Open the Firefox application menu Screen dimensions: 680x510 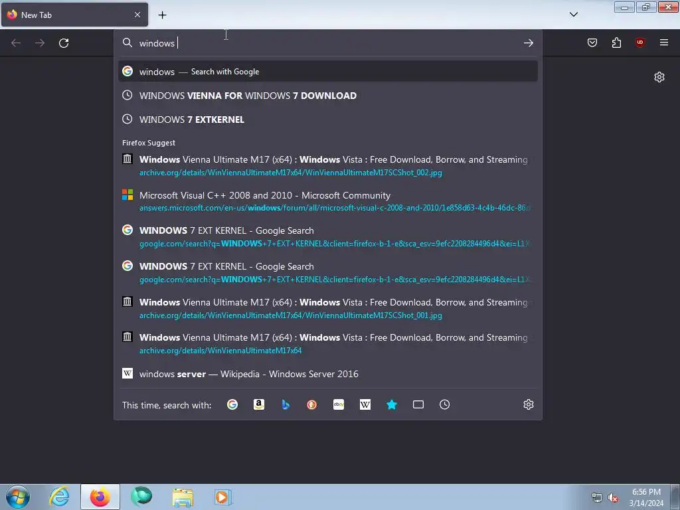click(x=664, y=42)
